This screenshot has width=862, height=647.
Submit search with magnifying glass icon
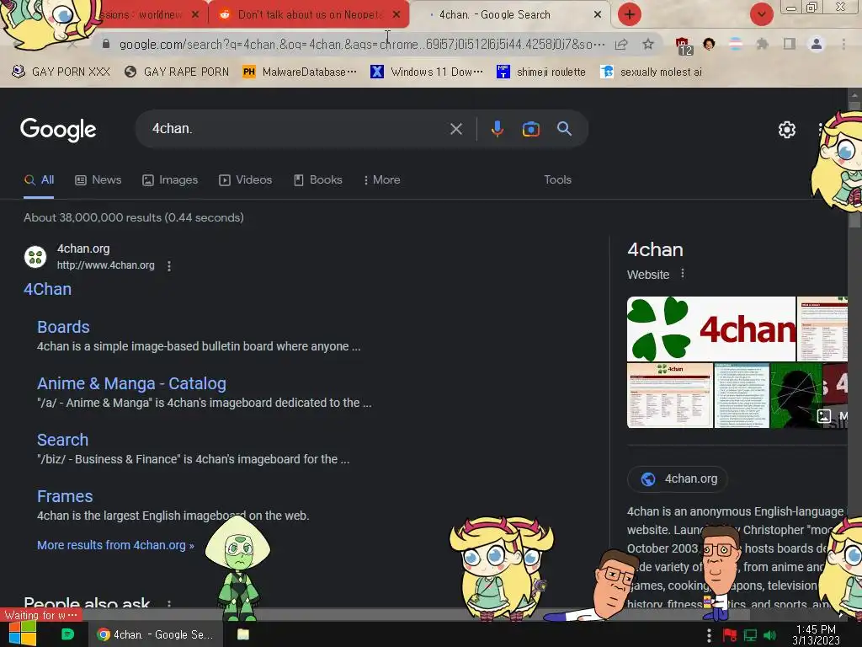tap(564, 129)
